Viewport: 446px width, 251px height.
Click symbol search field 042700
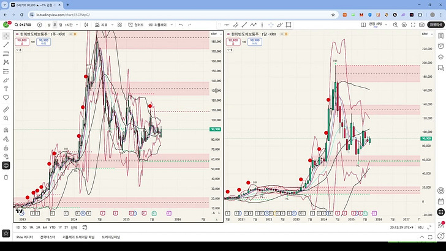(23, 24)
